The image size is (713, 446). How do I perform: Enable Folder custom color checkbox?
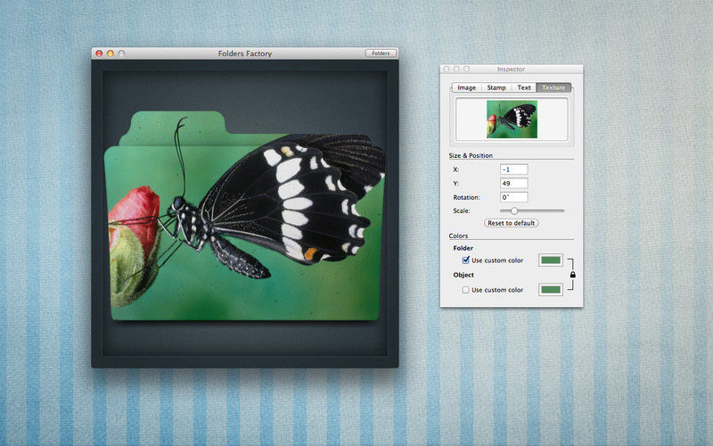pyautogui.click(x=465, y=260)
